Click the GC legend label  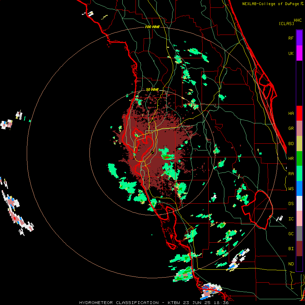[x=291, y=234]
